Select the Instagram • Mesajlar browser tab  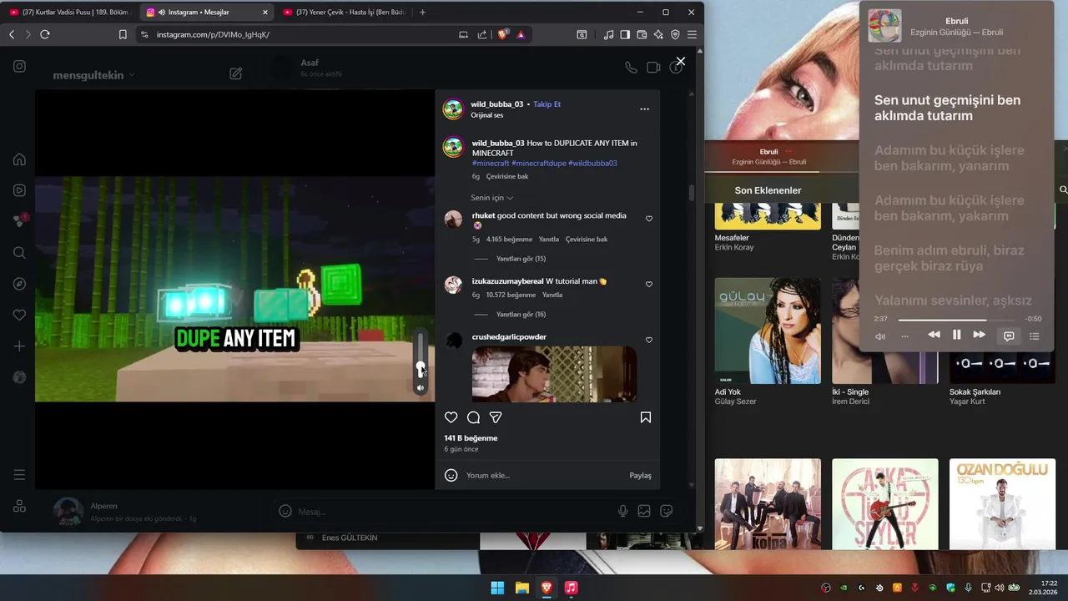(207, 13)
